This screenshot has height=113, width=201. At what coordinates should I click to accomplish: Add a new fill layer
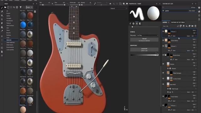pos(187,26)
